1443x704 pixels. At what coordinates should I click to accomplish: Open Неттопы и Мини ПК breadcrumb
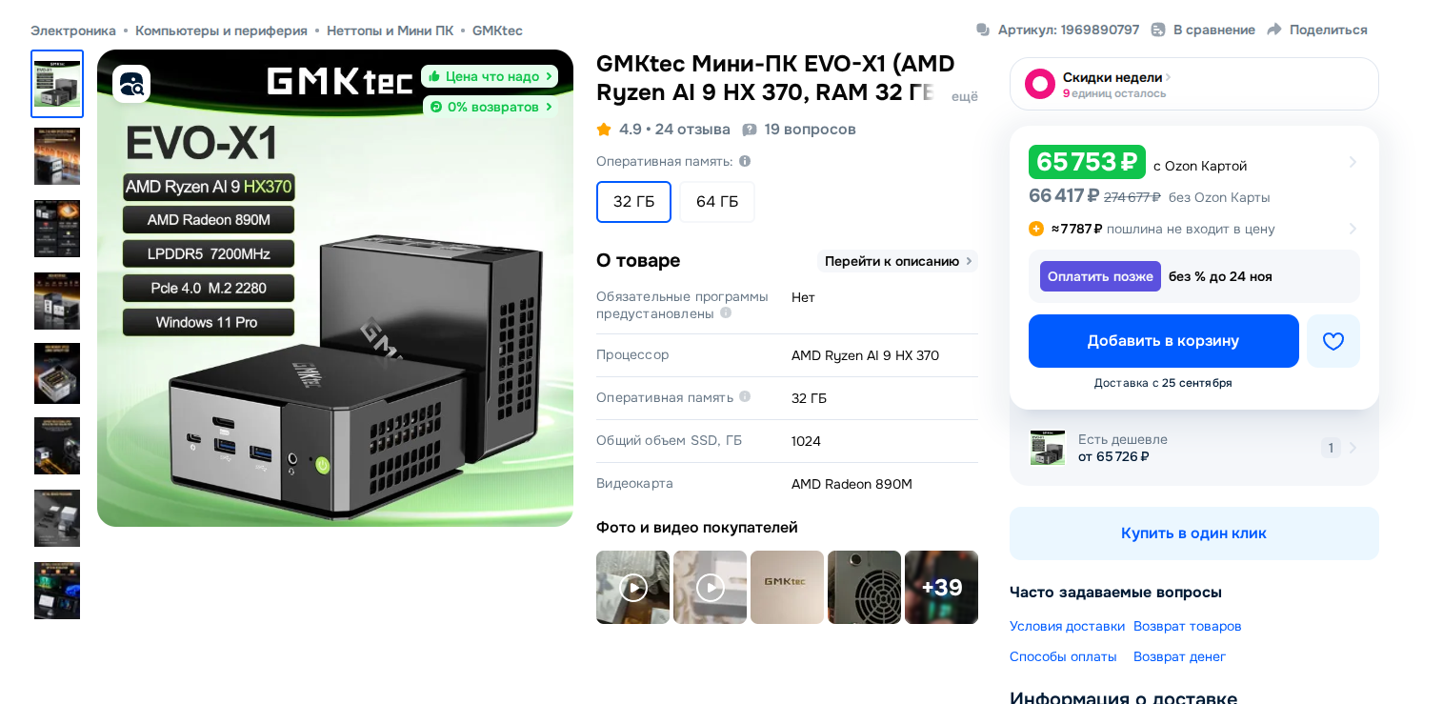(390, 30)
